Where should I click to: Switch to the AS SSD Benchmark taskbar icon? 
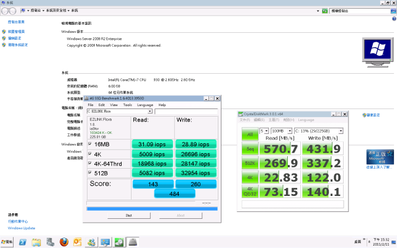133,242
